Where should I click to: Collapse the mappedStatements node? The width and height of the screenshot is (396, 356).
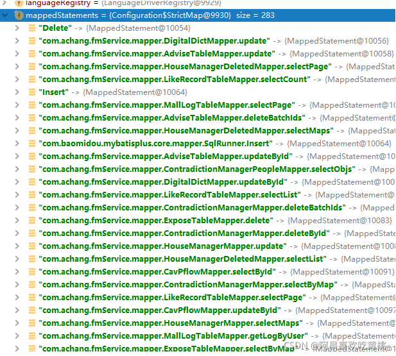4,15
